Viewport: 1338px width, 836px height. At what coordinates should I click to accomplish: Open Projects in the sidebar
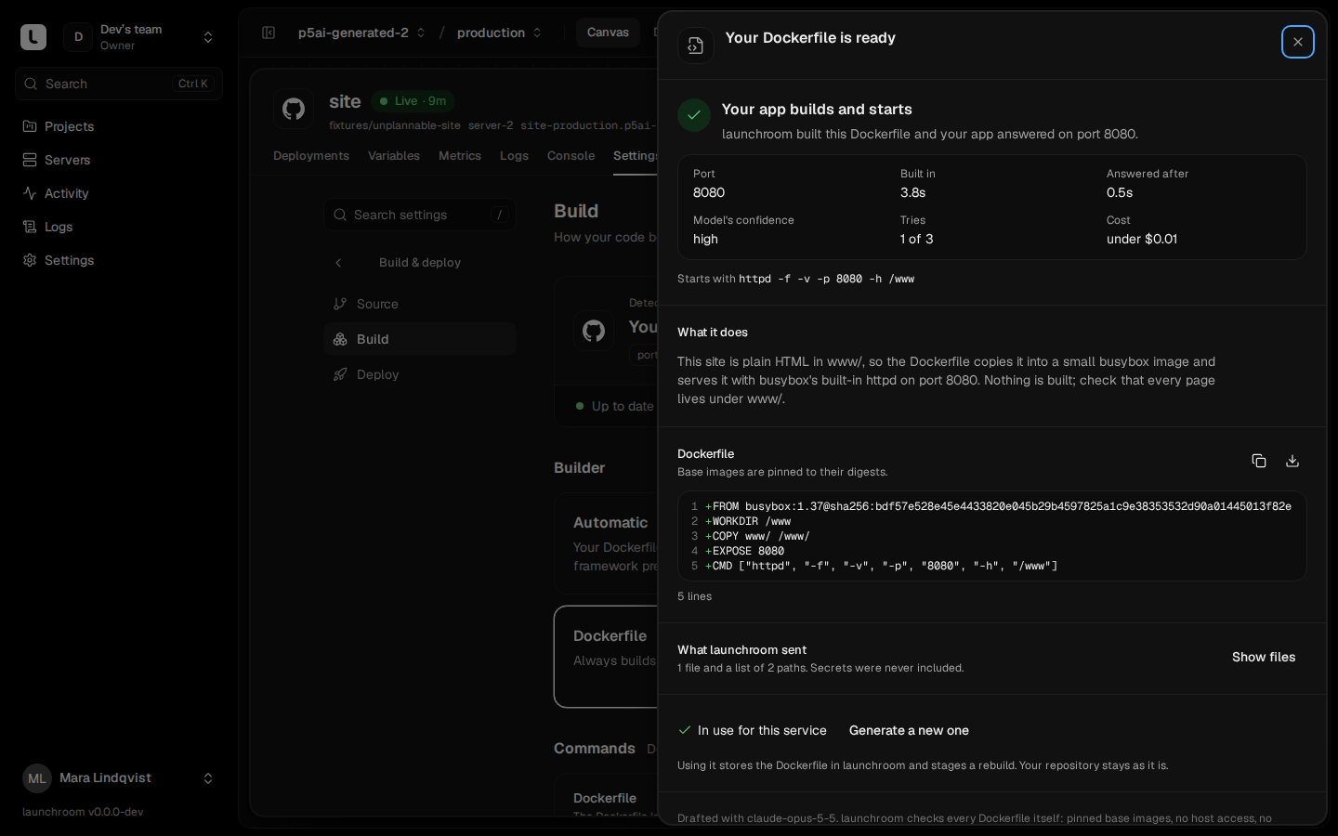pyautogui.click(x=119, y=126)
